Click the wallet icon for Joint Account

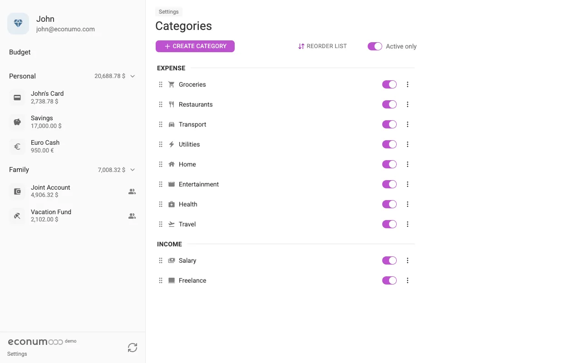[x=17, y=191]
